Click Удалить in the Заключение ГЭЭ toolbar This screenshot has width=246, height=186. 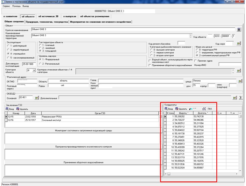(x=22, y=109)
